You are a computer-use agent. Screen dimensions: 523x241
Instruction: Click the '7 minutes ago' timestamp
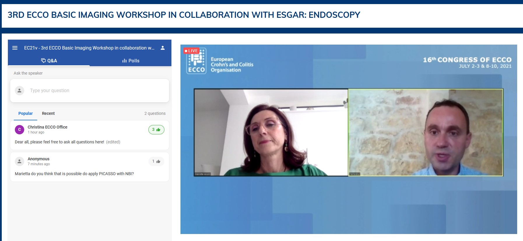tap(39, 164)
